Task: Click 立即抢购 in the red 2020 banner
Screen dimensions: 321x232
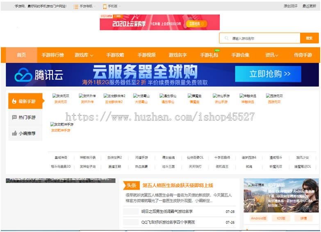Action: click(x=196, y=24)
